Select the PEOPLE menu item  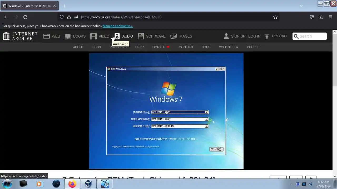[253, 47]
